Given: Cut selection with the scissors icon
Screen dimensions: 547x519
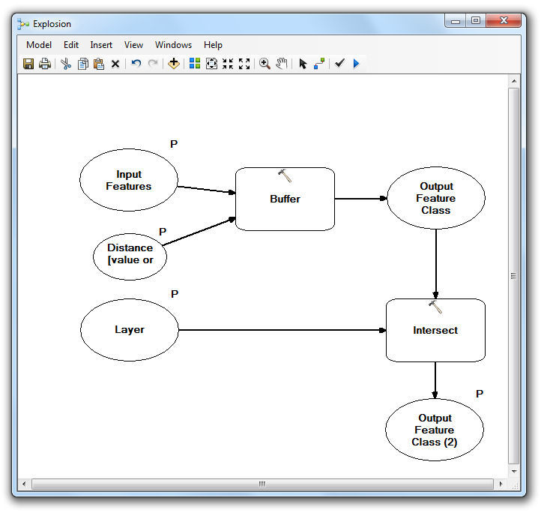Looking at the screenshot, I should point(66,64).
